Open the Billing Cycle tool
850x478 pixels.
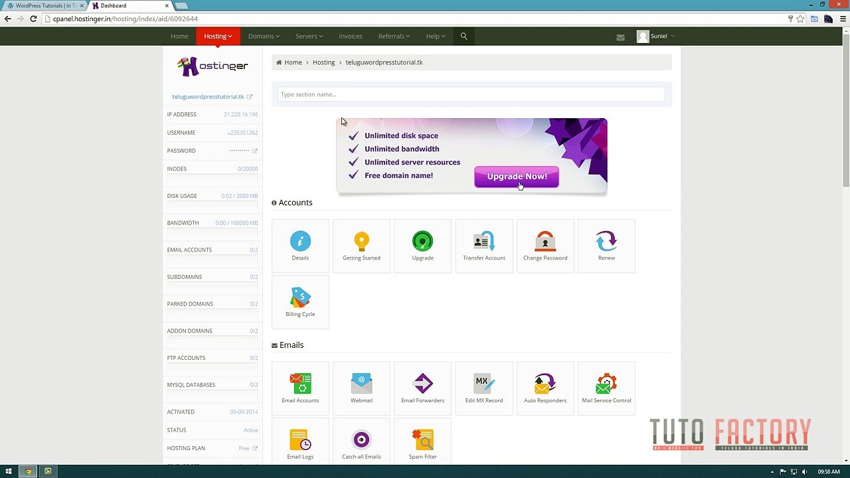tap(300, 302)
